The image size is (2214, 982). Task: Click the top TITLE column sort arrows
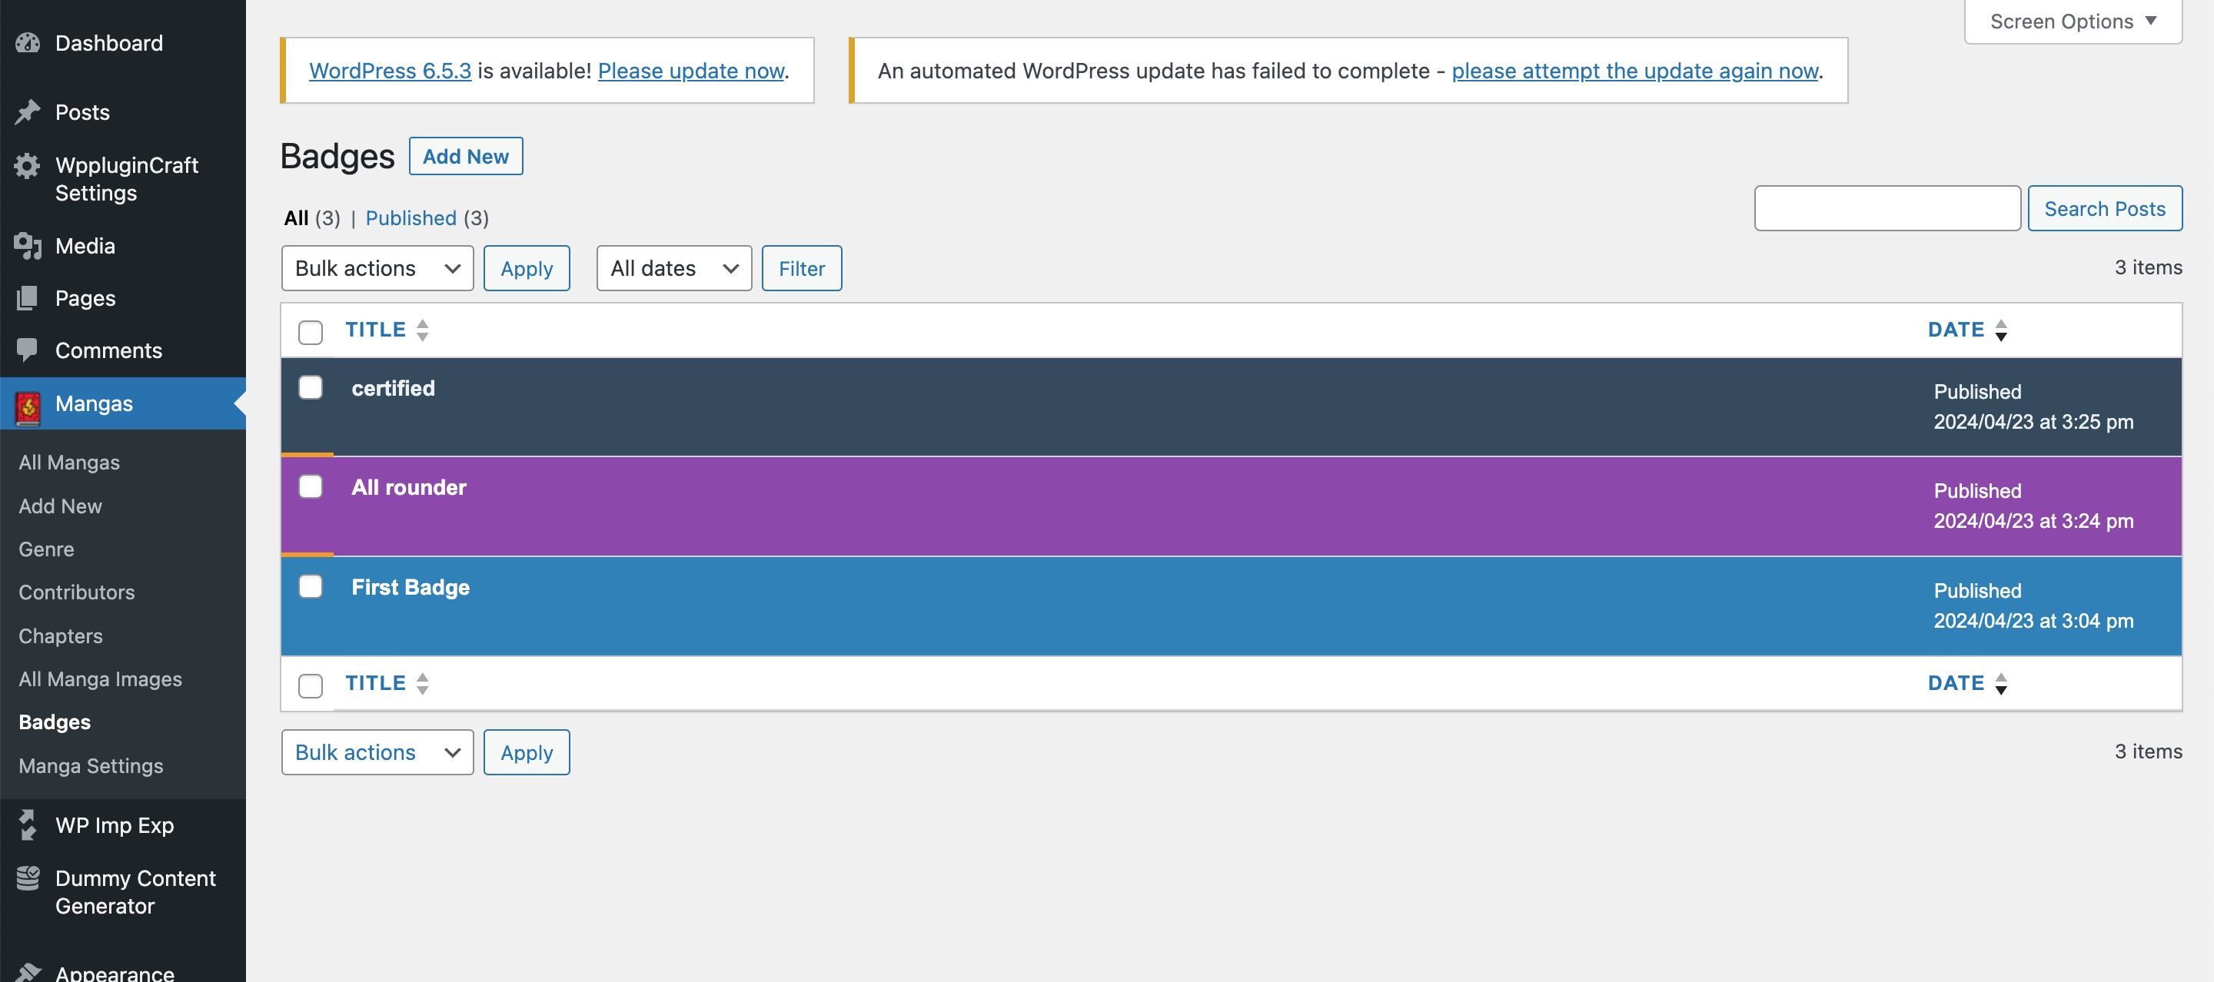click(422, 330)
